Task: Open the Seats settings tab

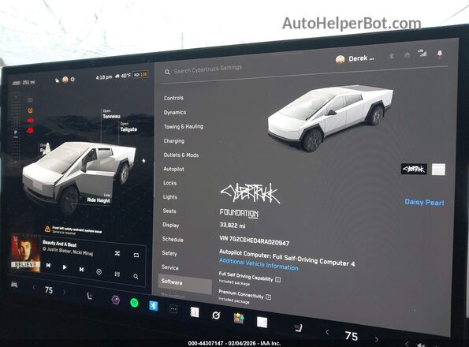Action: click(169, 211)
